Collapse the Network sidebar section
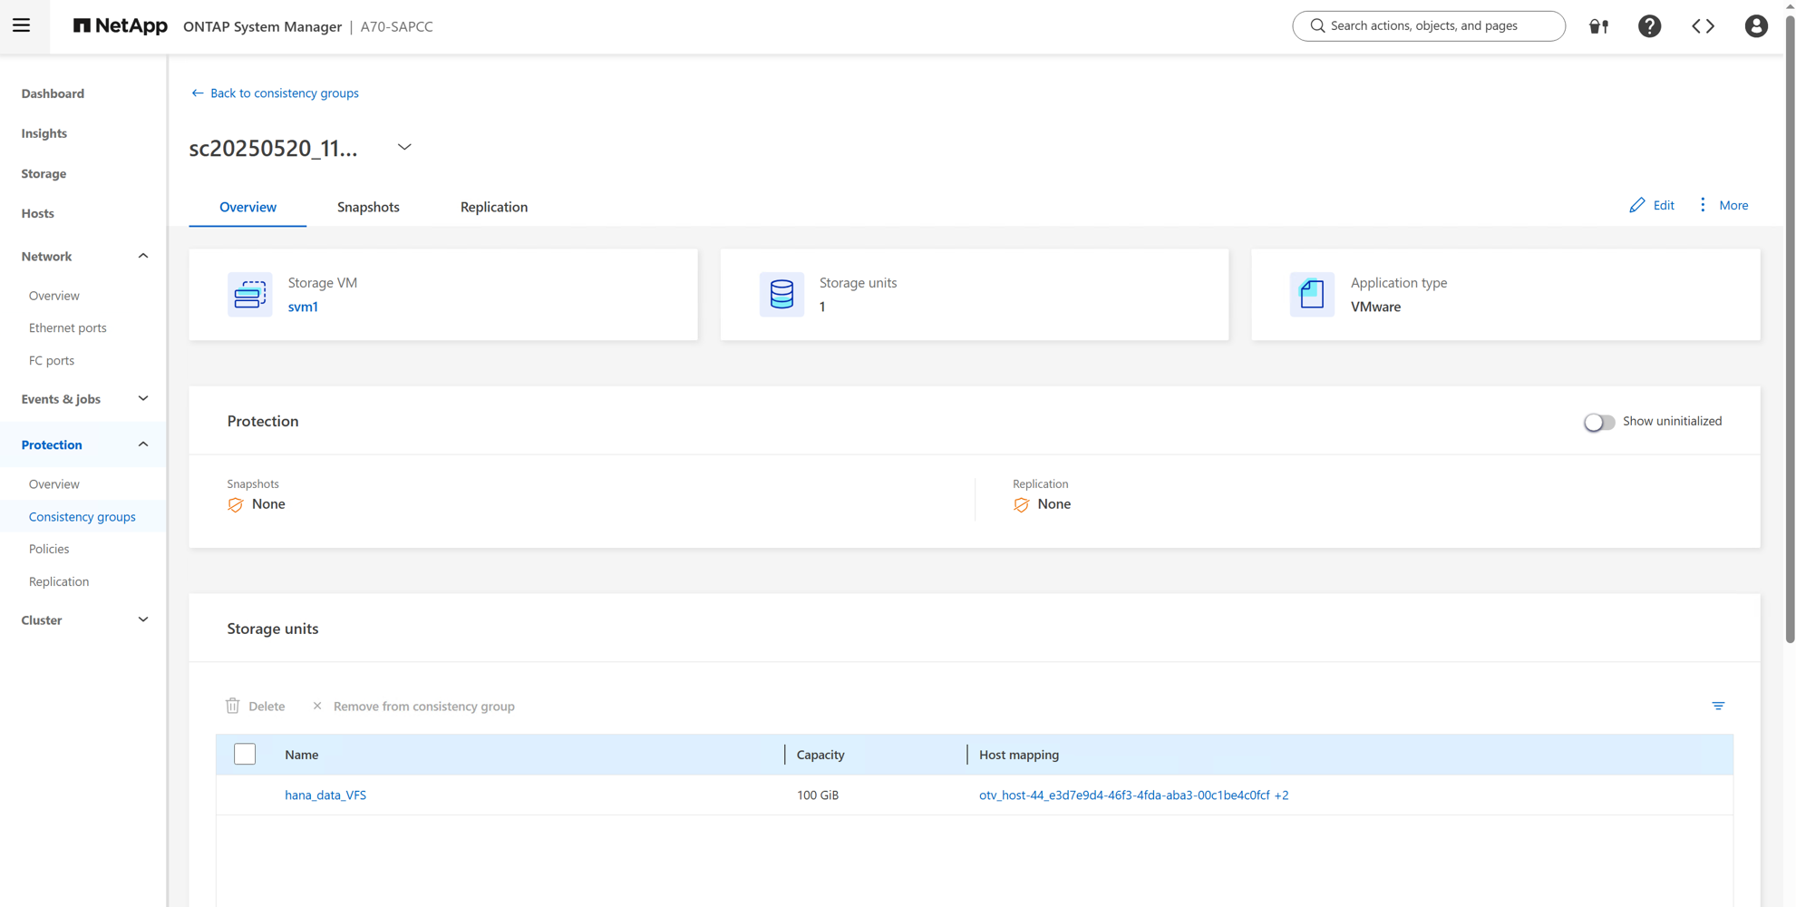This screenshot has width=1796, height=907. click(x=142, y=257)
